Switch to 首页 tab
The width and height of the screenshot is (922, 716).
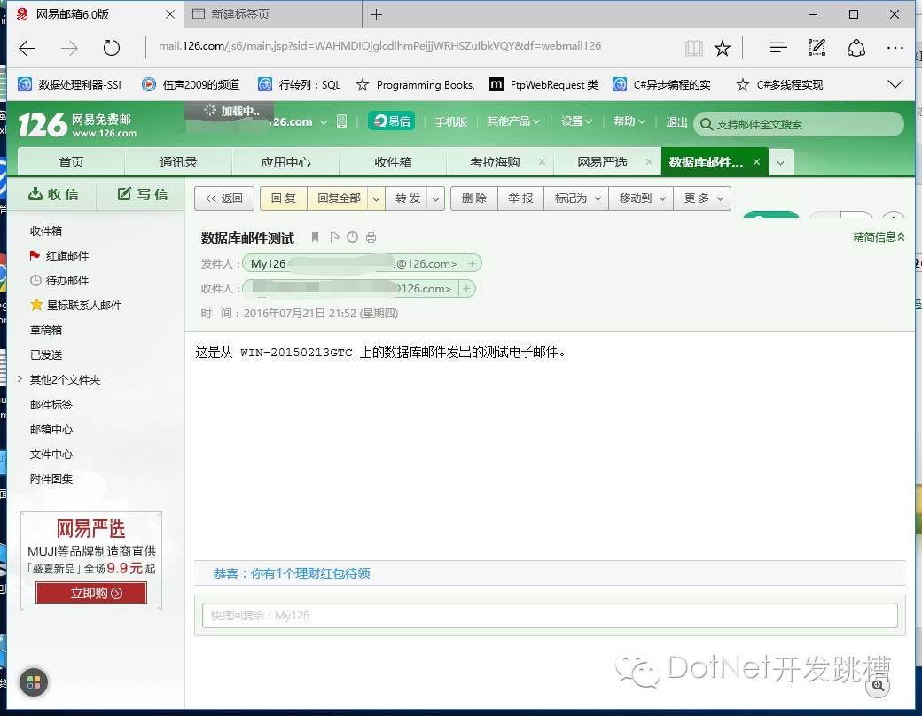coord(71,161)
